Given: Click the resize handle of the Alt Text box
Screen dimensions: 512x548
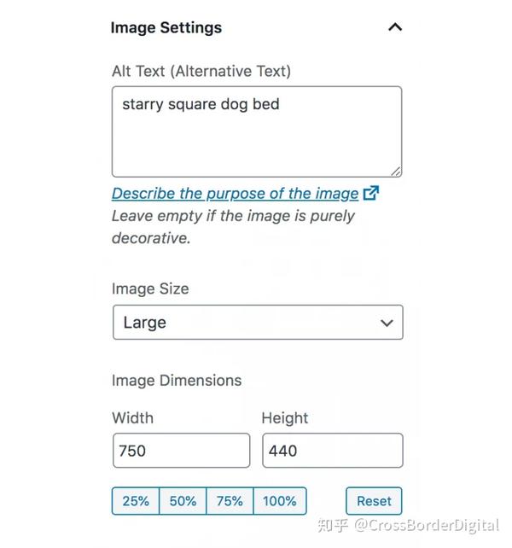Looking at the screenshot, I should click(x=396, y=171).
